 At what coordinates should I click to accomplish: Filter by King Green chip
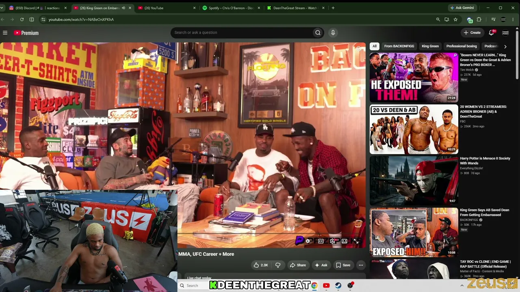click(x=430, y=46)
